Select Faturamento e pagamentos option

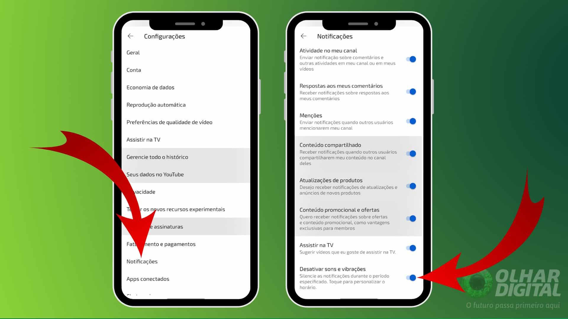tap(161, 243)
